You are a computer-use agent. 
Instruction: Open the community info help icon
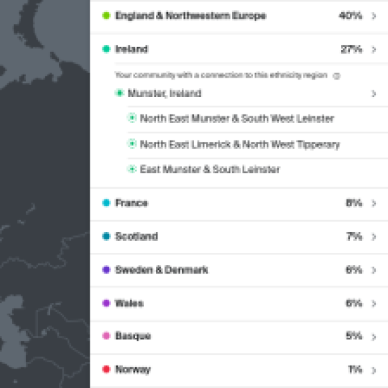point(336,76)
